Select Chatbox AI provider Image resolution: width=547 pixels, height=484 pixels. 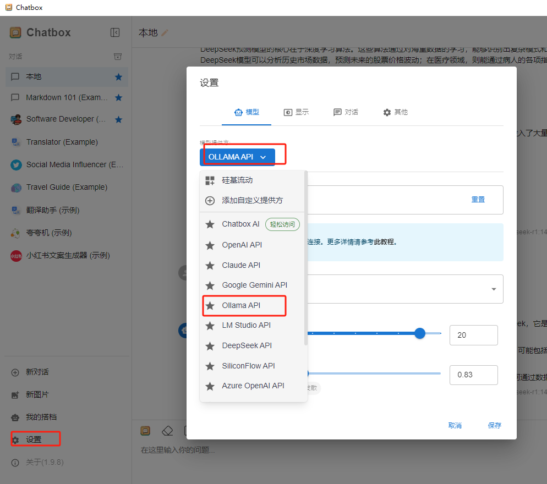252,224
